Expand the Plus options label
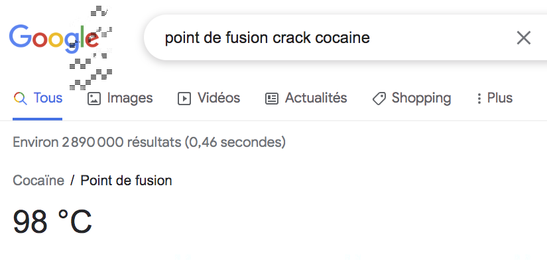547x260 pixels. coord(499,98)
